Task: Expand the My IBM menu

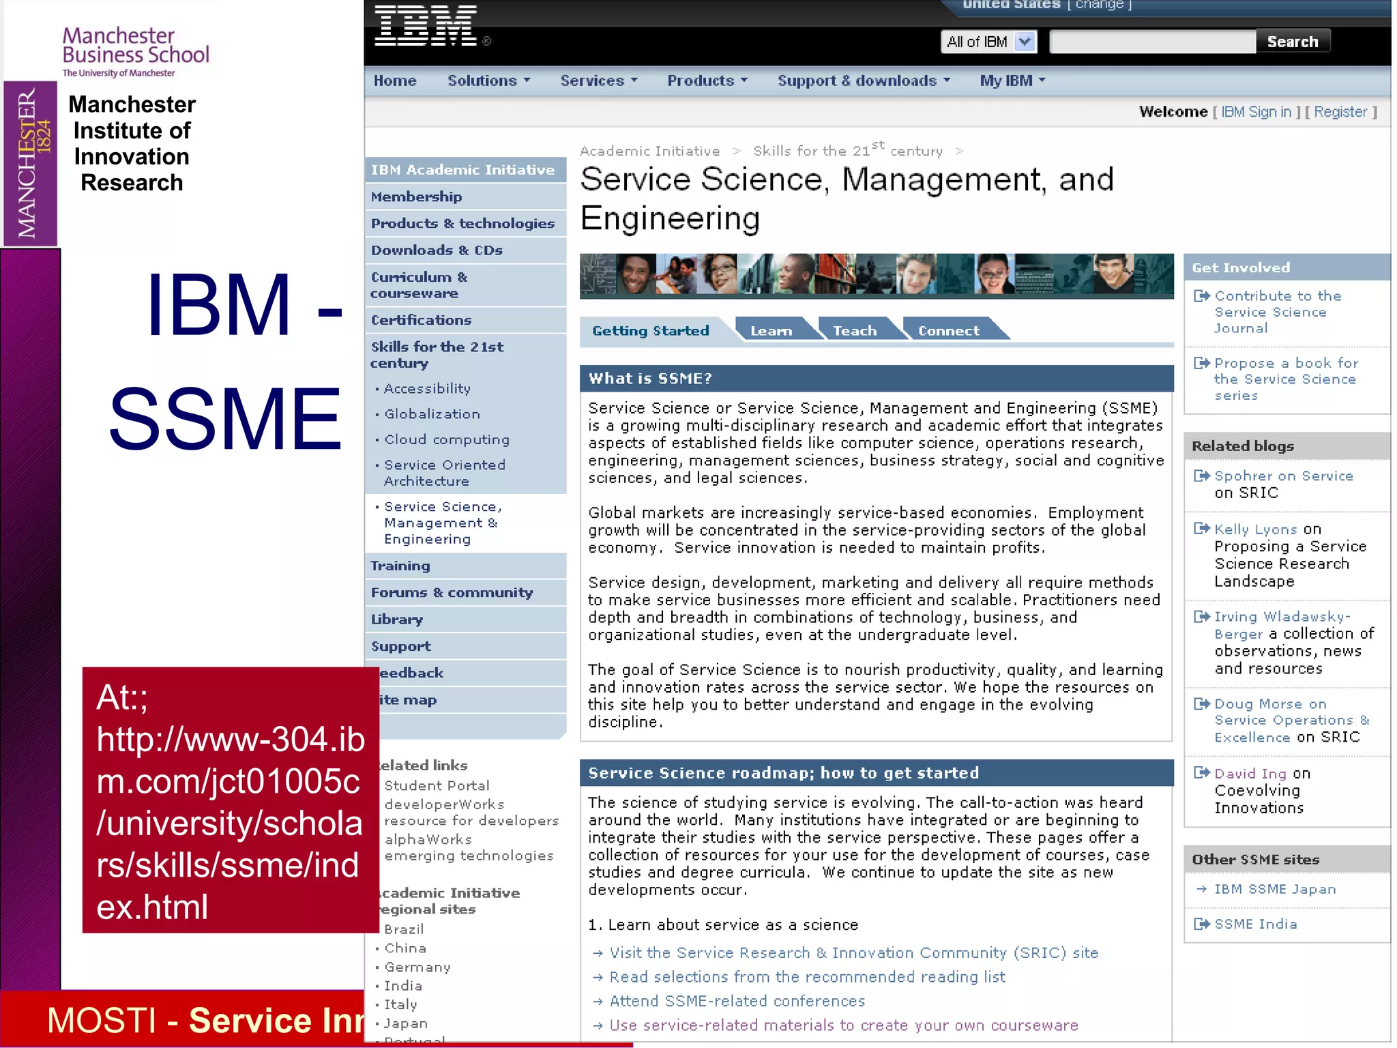Action: pyautogui.click(x=1012, y=81)
